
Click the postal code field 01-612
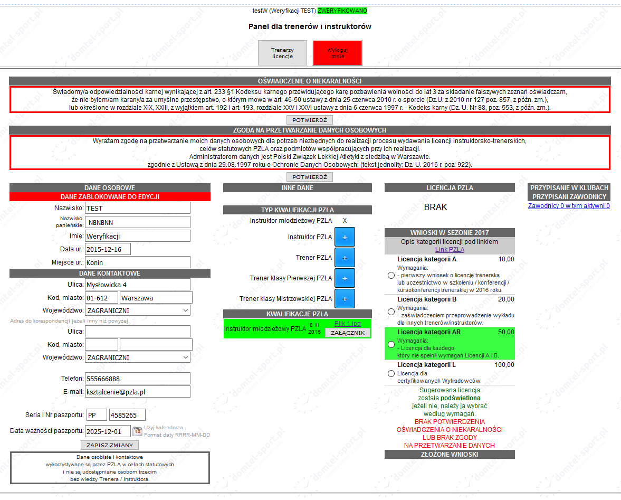coord(101,298)
